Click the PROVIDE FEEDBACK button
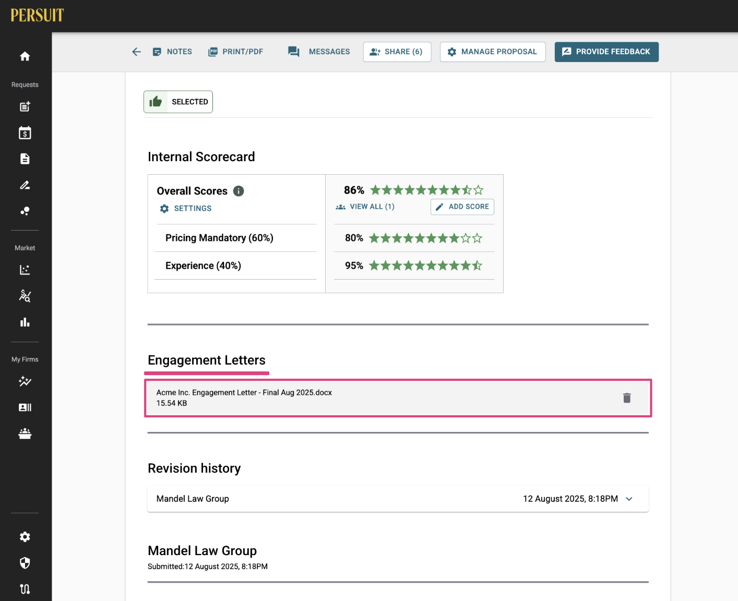 (x=606, y=52)
